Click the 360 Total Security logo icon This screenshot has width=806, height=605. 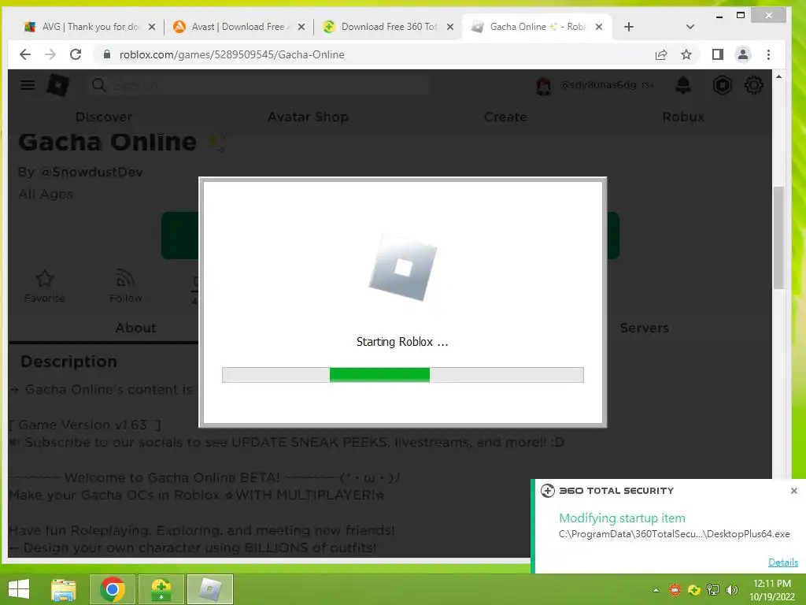click(x=548, y=491)
